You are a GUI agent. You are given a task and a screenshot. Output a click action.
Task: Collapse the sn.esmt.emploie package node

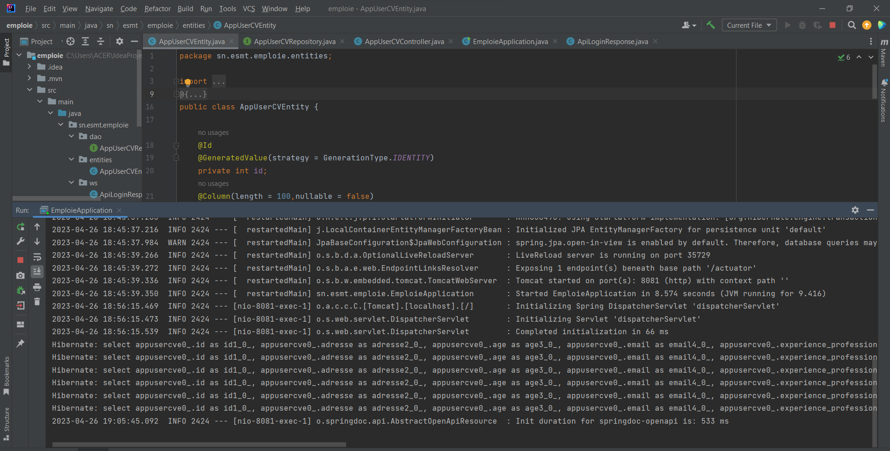60,124
